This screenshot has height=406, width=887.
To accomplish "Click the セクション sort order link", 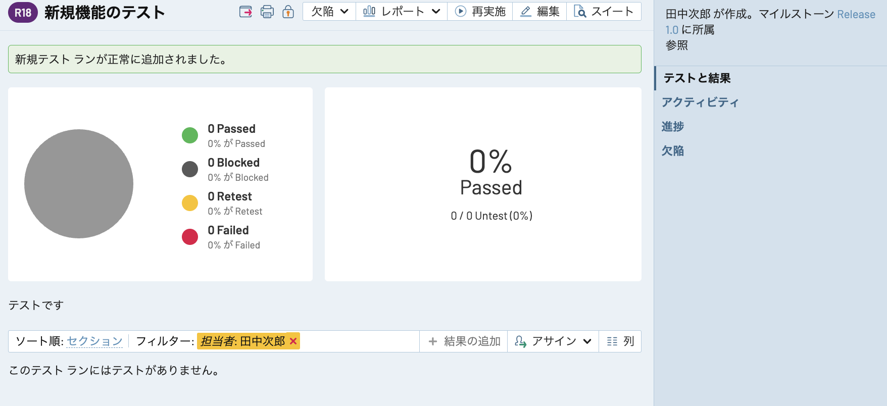I will coord(94,341).
